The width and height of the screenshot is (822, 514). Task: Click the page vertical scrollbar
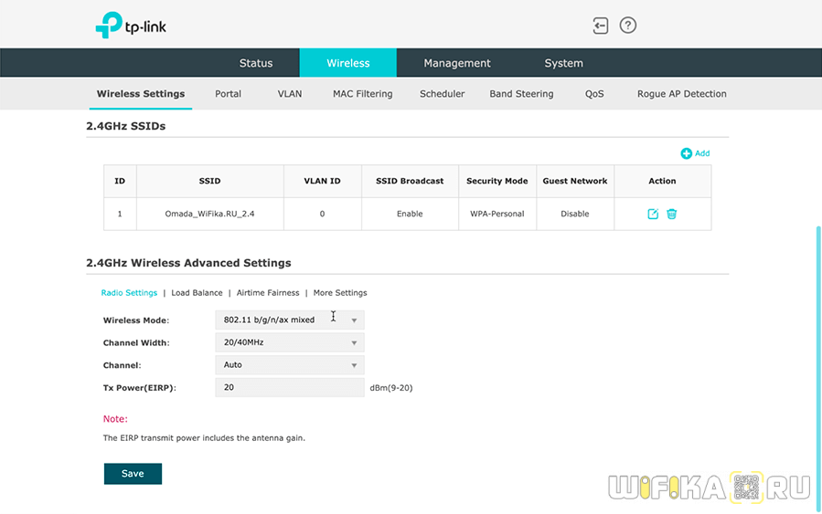pyautogui.click(x=817, y=347)
